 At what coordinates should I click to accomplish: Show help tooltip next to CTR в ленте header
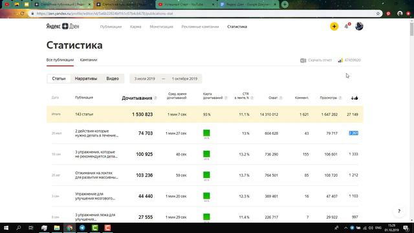tap(252, 98)
